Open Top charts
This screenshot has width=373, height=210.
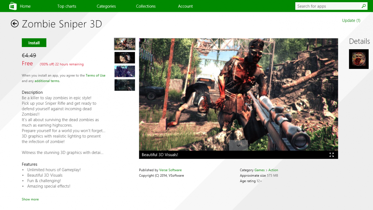(67, 6)
